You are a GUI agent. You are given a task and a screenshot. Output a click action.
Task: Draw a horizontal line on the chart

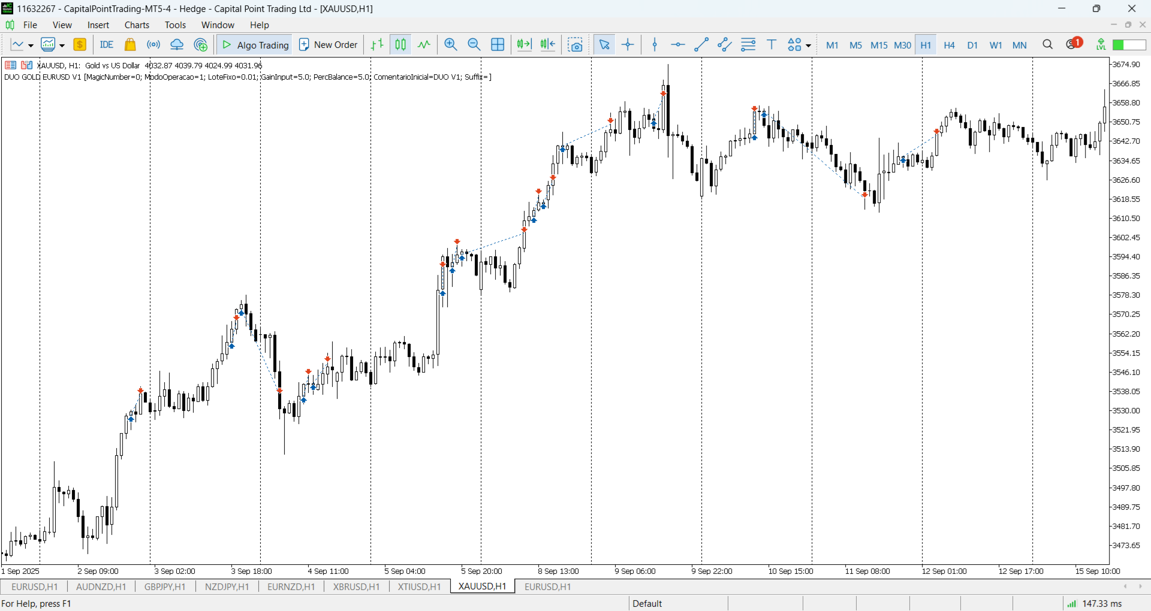click(x=678, y=45)
